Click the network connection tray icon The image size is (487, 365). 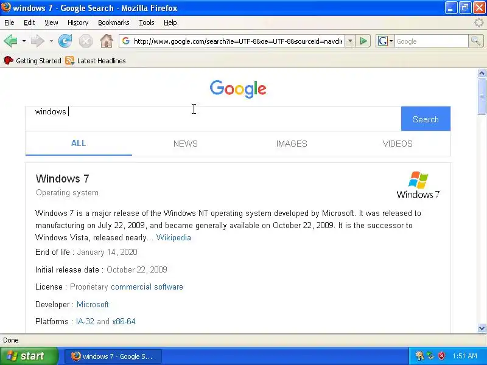pos(430,356)
